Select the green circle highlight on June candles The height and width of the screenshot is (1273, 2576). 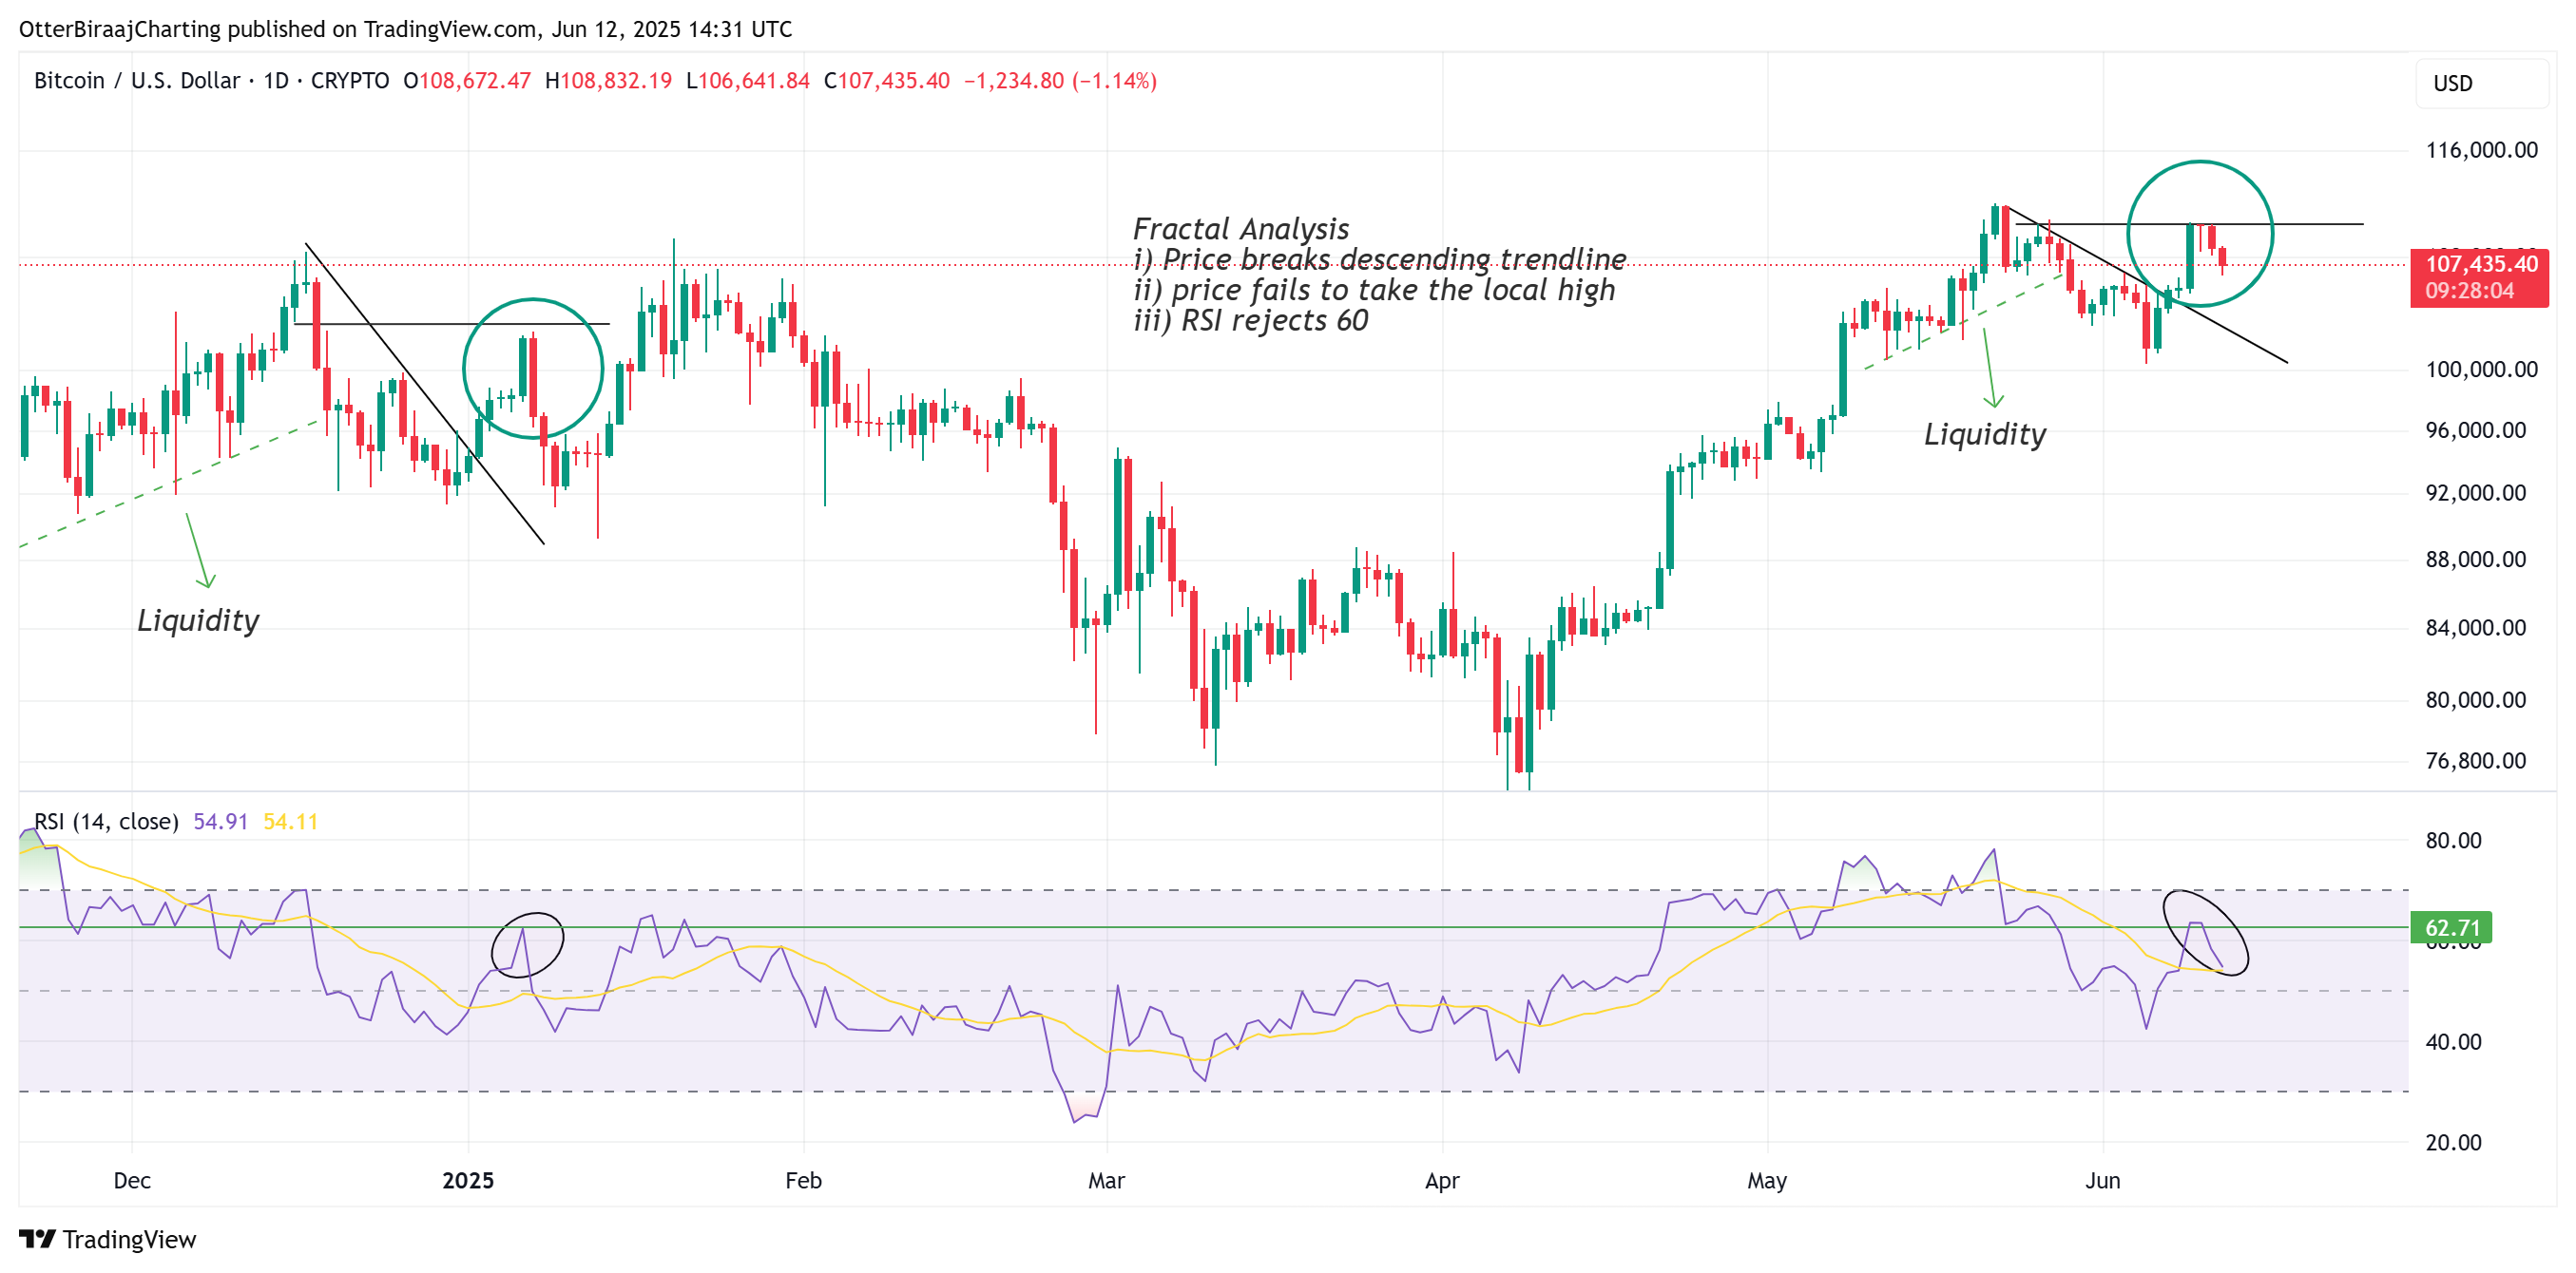coord(2200,232)
